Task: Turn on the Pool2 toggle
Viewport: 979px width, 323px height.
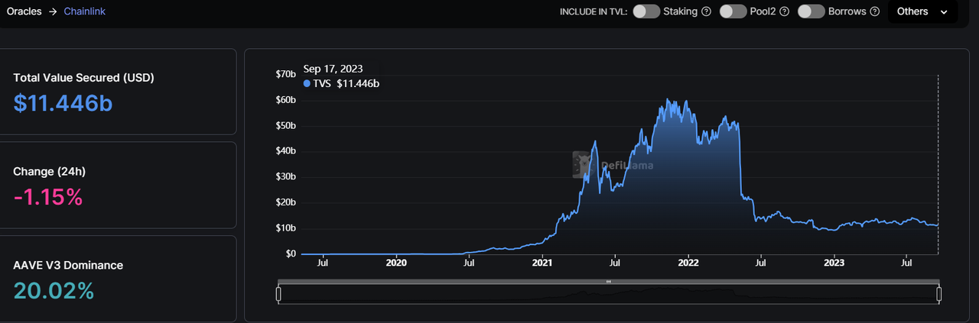Action: click(x=733, y=11)
